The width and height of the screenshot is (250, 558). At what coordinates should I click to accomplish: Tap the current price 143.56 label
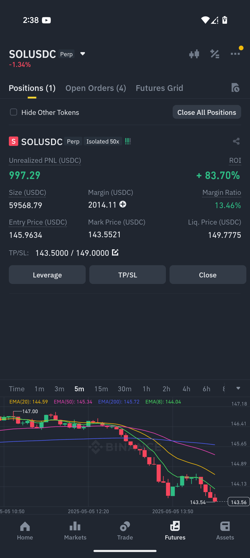coord(239,502)
